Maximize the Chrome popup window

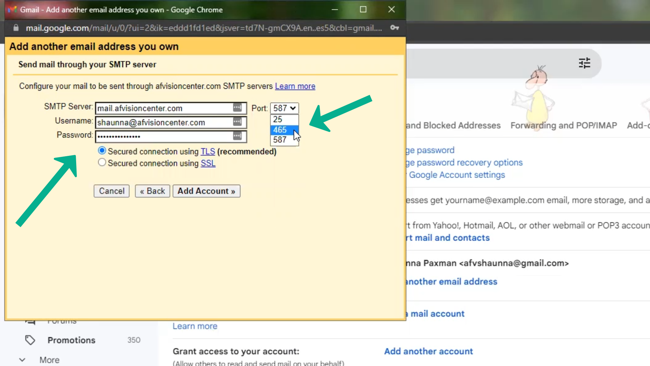point(363,9)
